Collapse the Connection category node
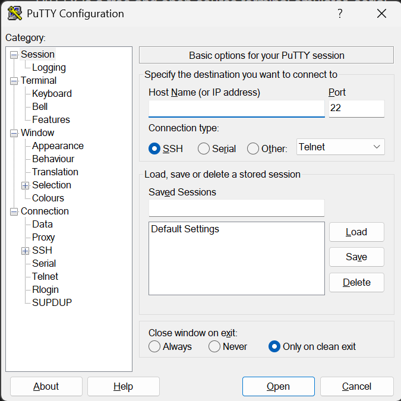Viewport: 401px width, 401px height. pos(14,211)
